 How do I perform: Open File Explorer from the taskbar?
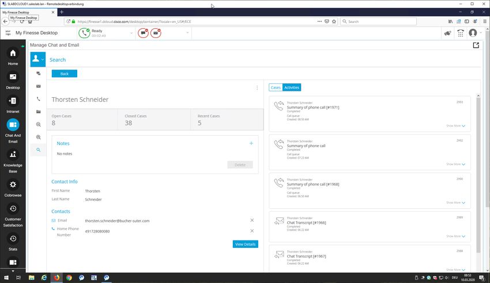pyautogui.click(x=32, y=278)
